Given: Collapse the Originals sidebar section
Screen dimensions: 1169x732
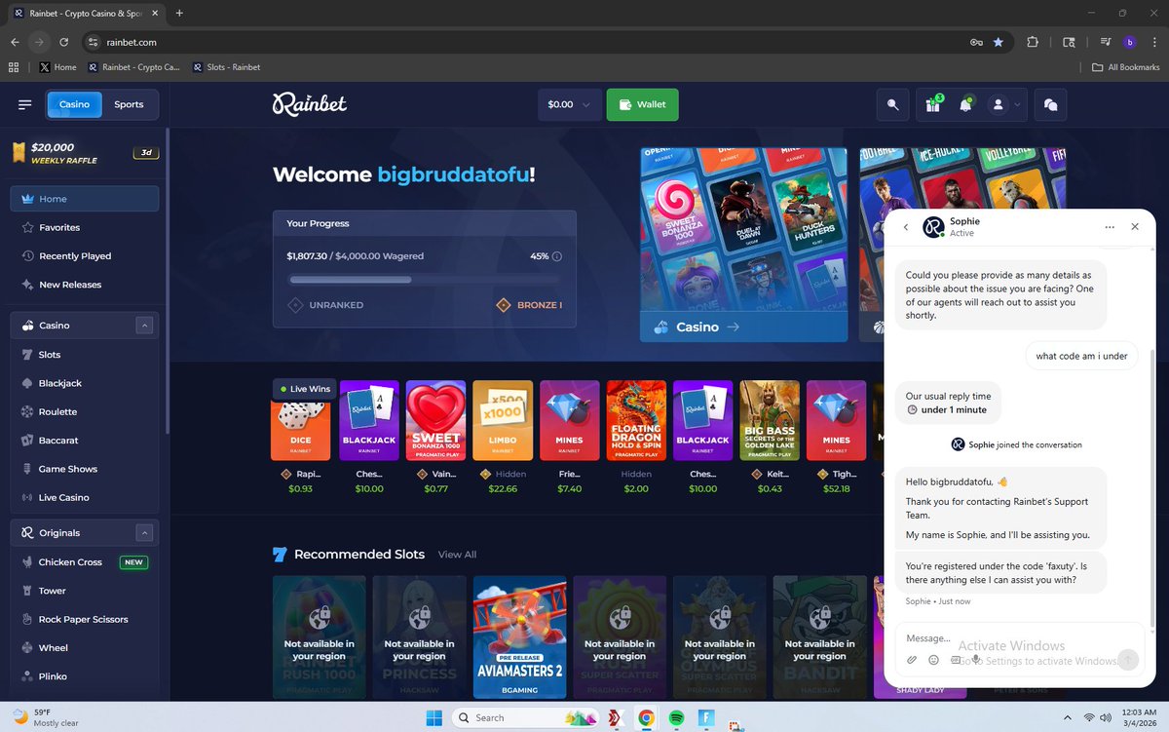Looking at the screenshot, I should [x=144, y=533].
